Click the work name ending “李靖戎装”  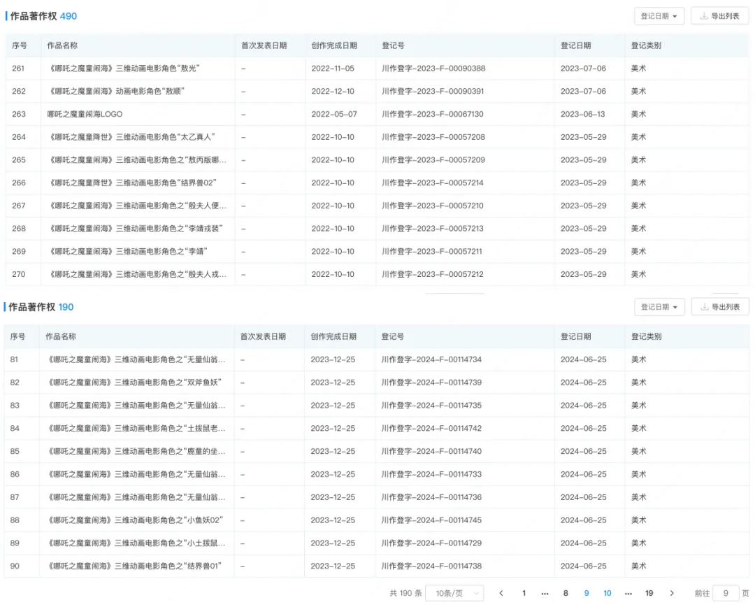[136, 229]
